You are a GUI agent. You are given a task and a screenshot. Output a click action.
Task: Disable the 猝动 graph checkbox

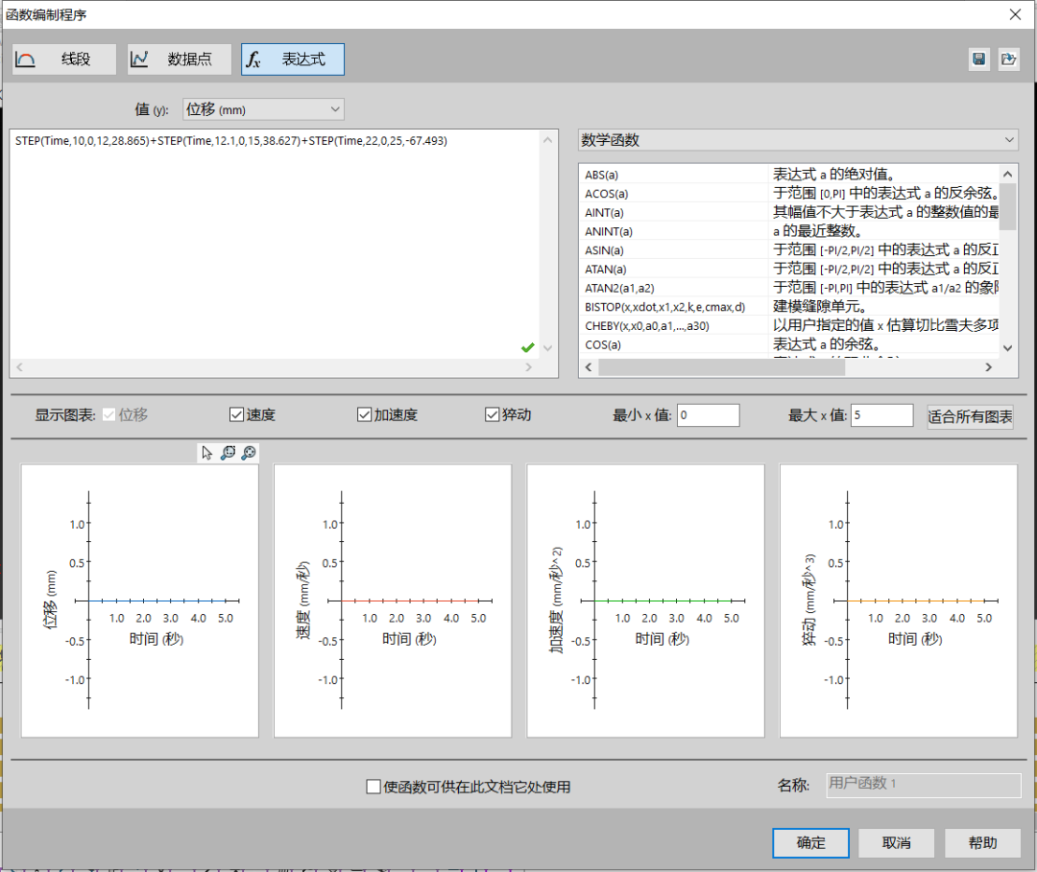click(x=493, y=415)
